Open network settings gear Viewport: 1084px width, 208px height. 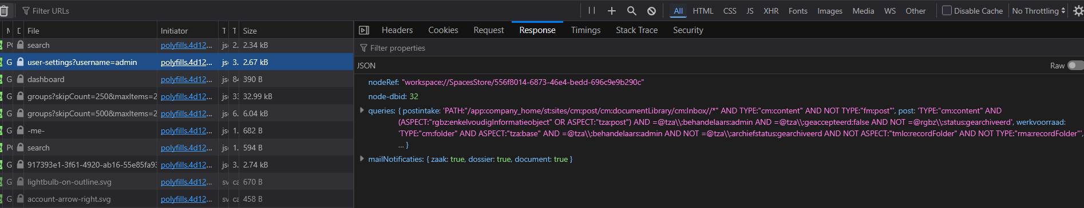1078,11
